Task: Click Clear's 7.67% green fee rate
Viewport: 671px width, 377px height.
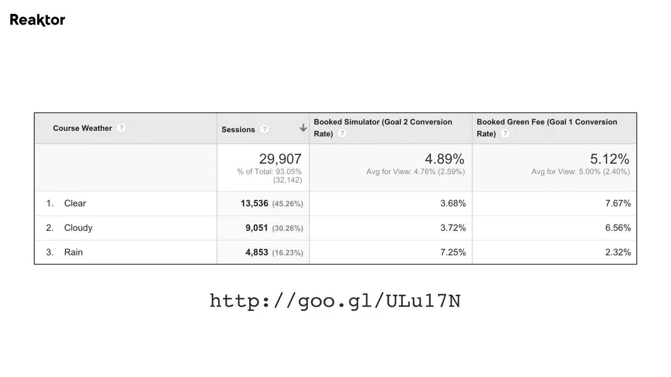Action: pos(618,204)
